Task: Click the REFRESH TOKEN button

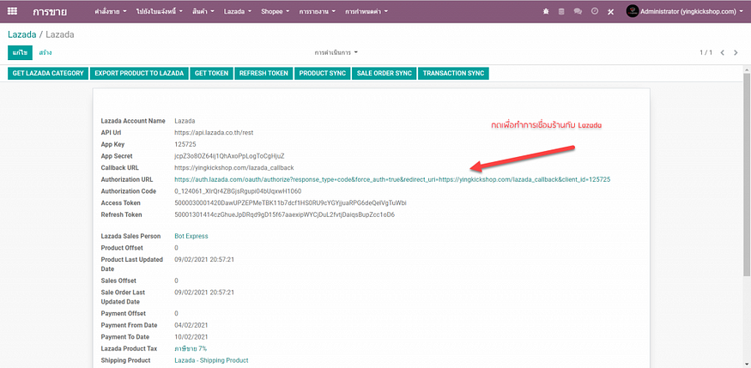Action: [263, 73]
